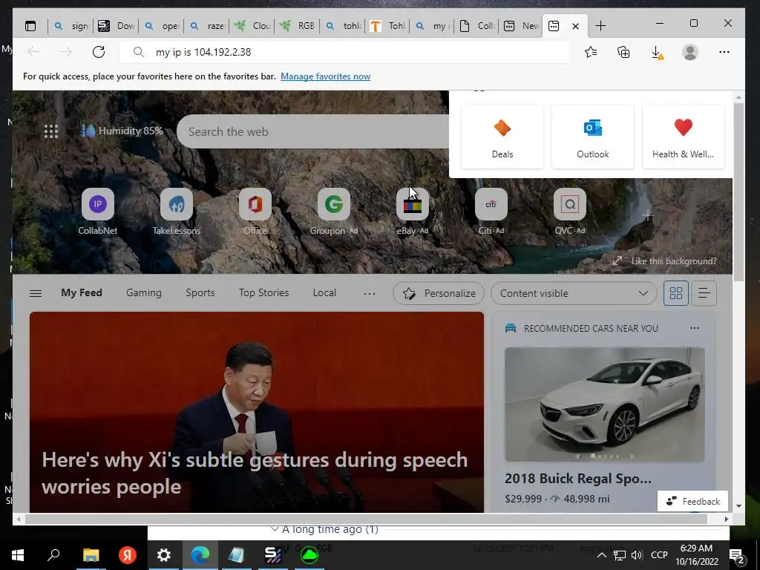The height and width of the screenshot is (570, 760).
Task: Open the Health & Wellness tile
Action: tap(683, 137)
